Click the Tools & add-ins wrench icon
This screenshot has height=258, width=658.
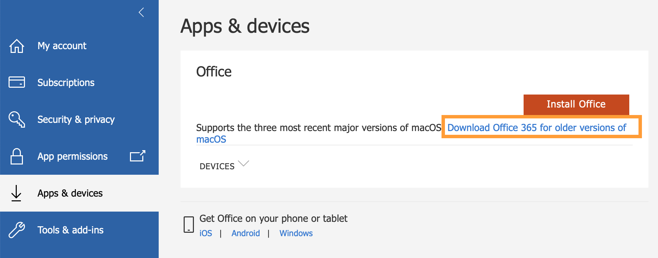[17, 230]
